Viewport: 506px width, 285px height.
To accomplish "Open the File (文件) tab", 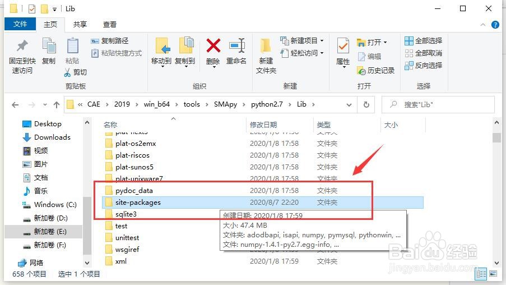I will (x=20, y=24).
